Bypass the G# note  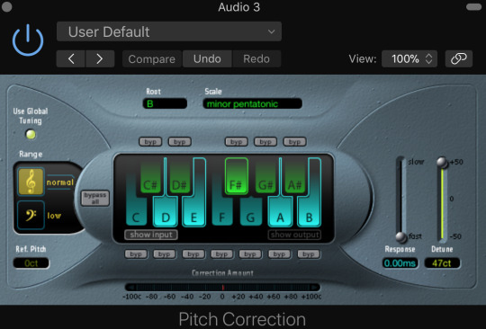coord(265,142)
